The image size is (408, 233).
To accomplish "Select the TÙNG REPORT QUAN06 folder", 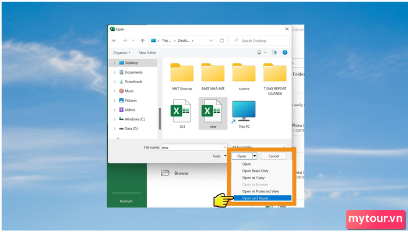I will coord(275,79).
